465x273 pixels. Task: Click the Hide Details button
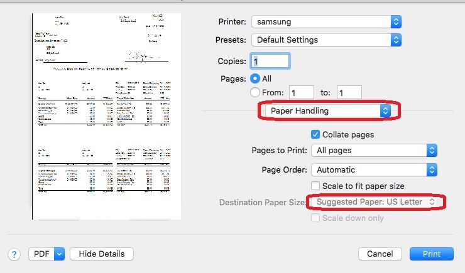(x=102, y=254)
